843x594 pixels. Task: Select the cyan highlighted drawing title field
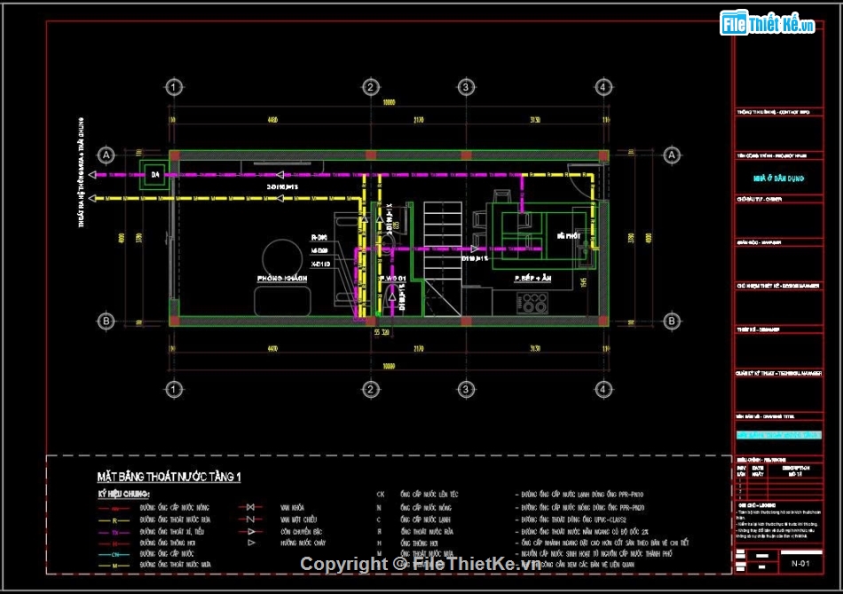(x=776, y=435)
